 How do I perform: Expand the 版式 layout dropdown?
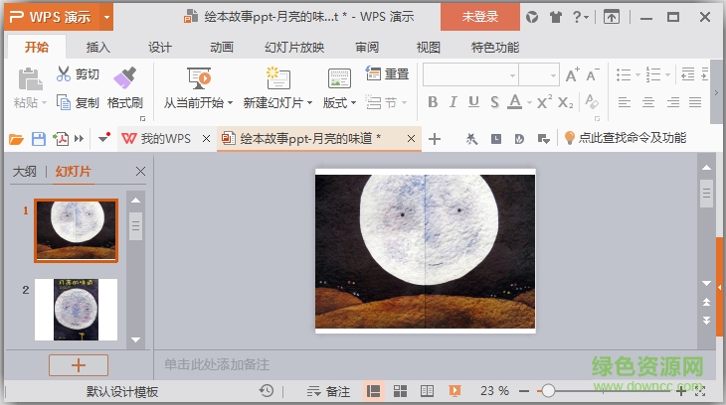pos(340,102)
